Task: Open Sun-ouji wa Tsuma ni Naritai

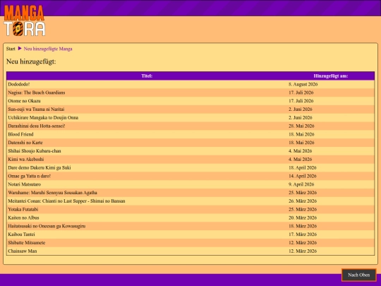Action: tap(36, 109)
